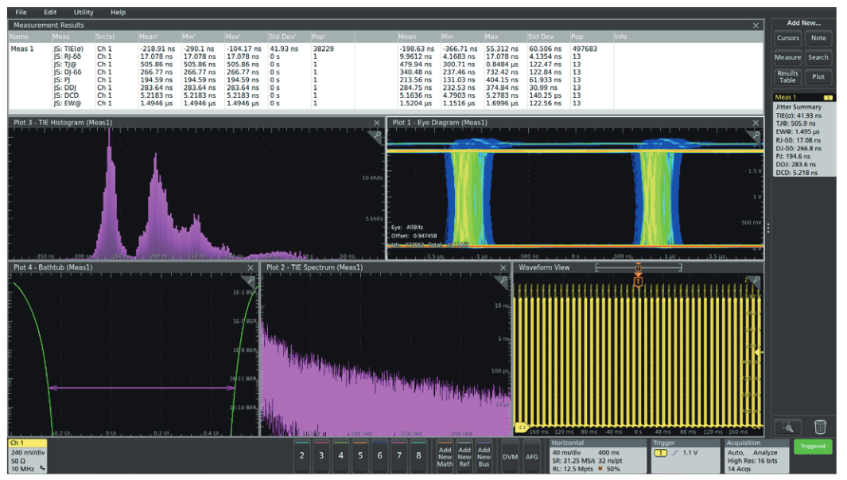Expand the Meas 1 Jitter Summary badge
Screen dimensions: 847x480
click(x=804, y=135)
